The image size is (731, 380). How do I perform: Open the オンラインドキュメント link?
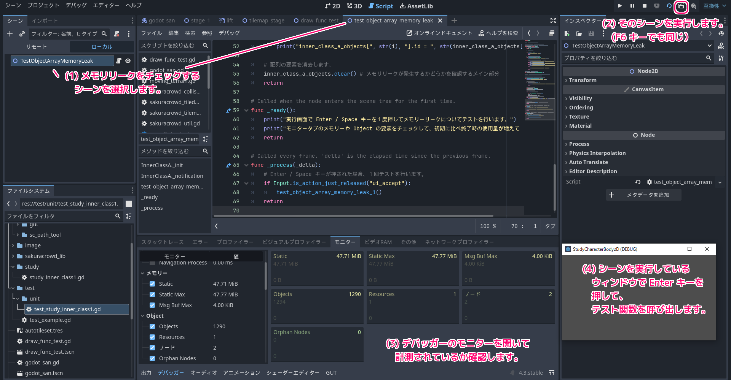click(x=439, y=33)
